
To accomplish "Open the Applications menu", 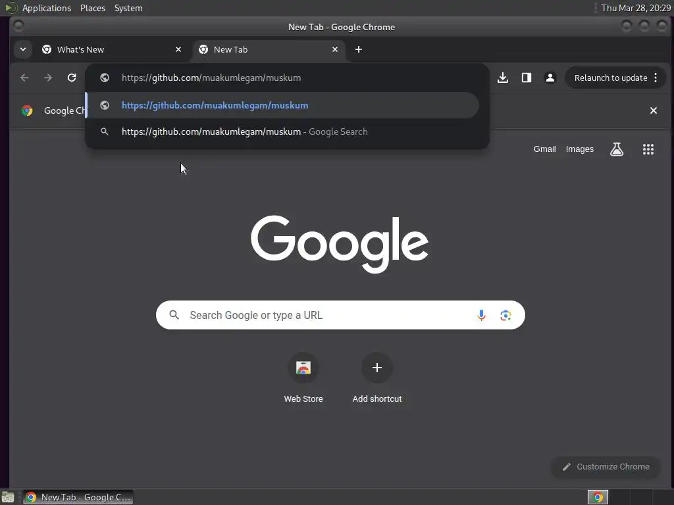I will [47, 8].
